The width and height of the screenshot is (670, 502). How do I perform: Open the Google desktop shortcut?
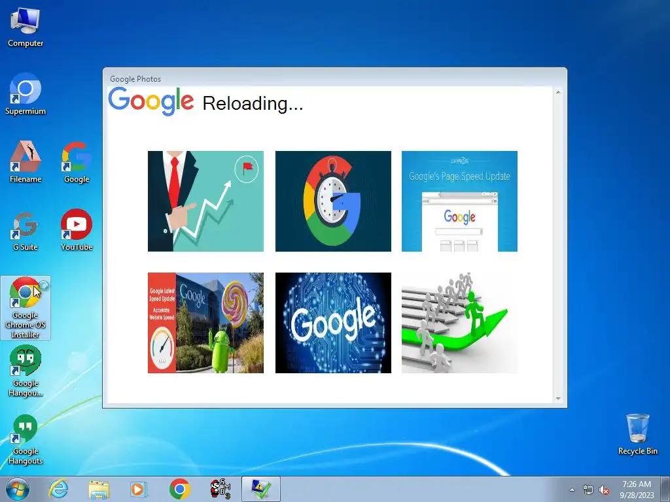click(77, 162)
